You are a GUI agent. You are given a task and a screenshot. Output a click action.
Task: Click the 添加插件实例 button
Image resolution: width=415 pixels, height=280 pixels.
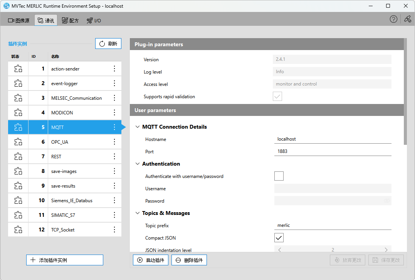coord(64,260)
